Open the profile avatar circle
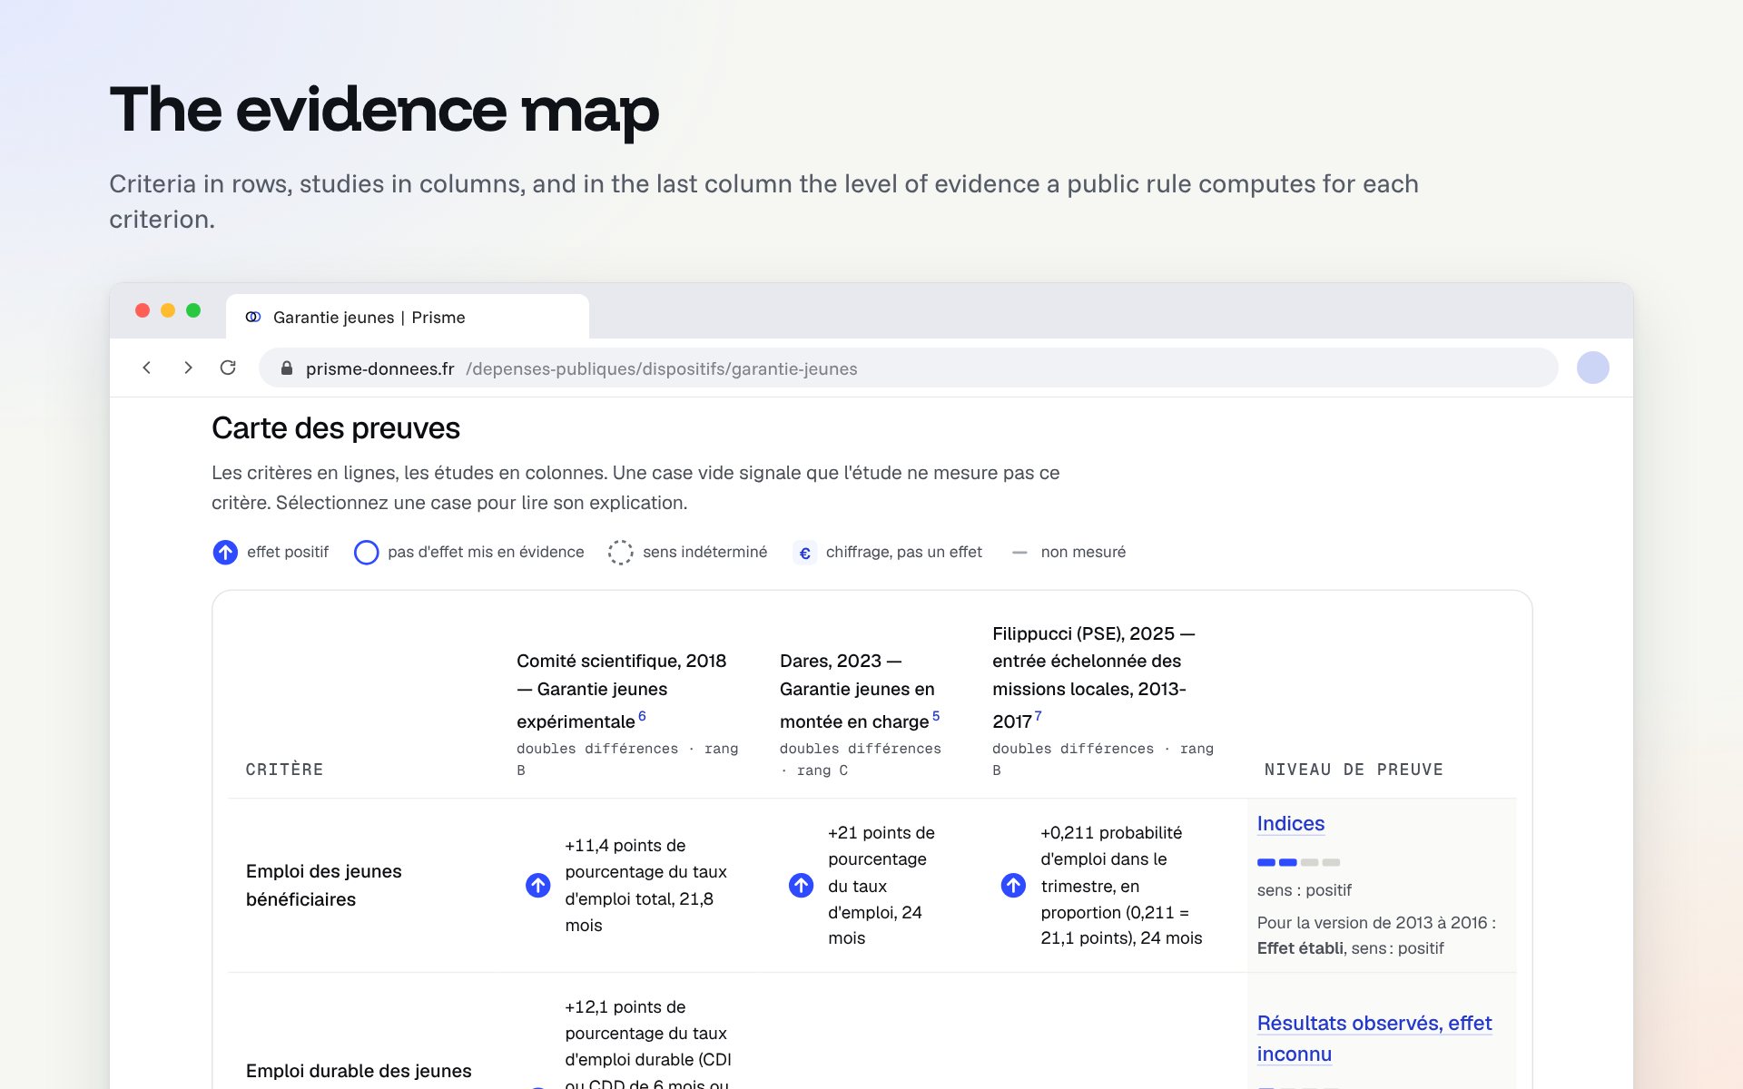This screenshot has height=1089, width=1743. [1592, 368]
